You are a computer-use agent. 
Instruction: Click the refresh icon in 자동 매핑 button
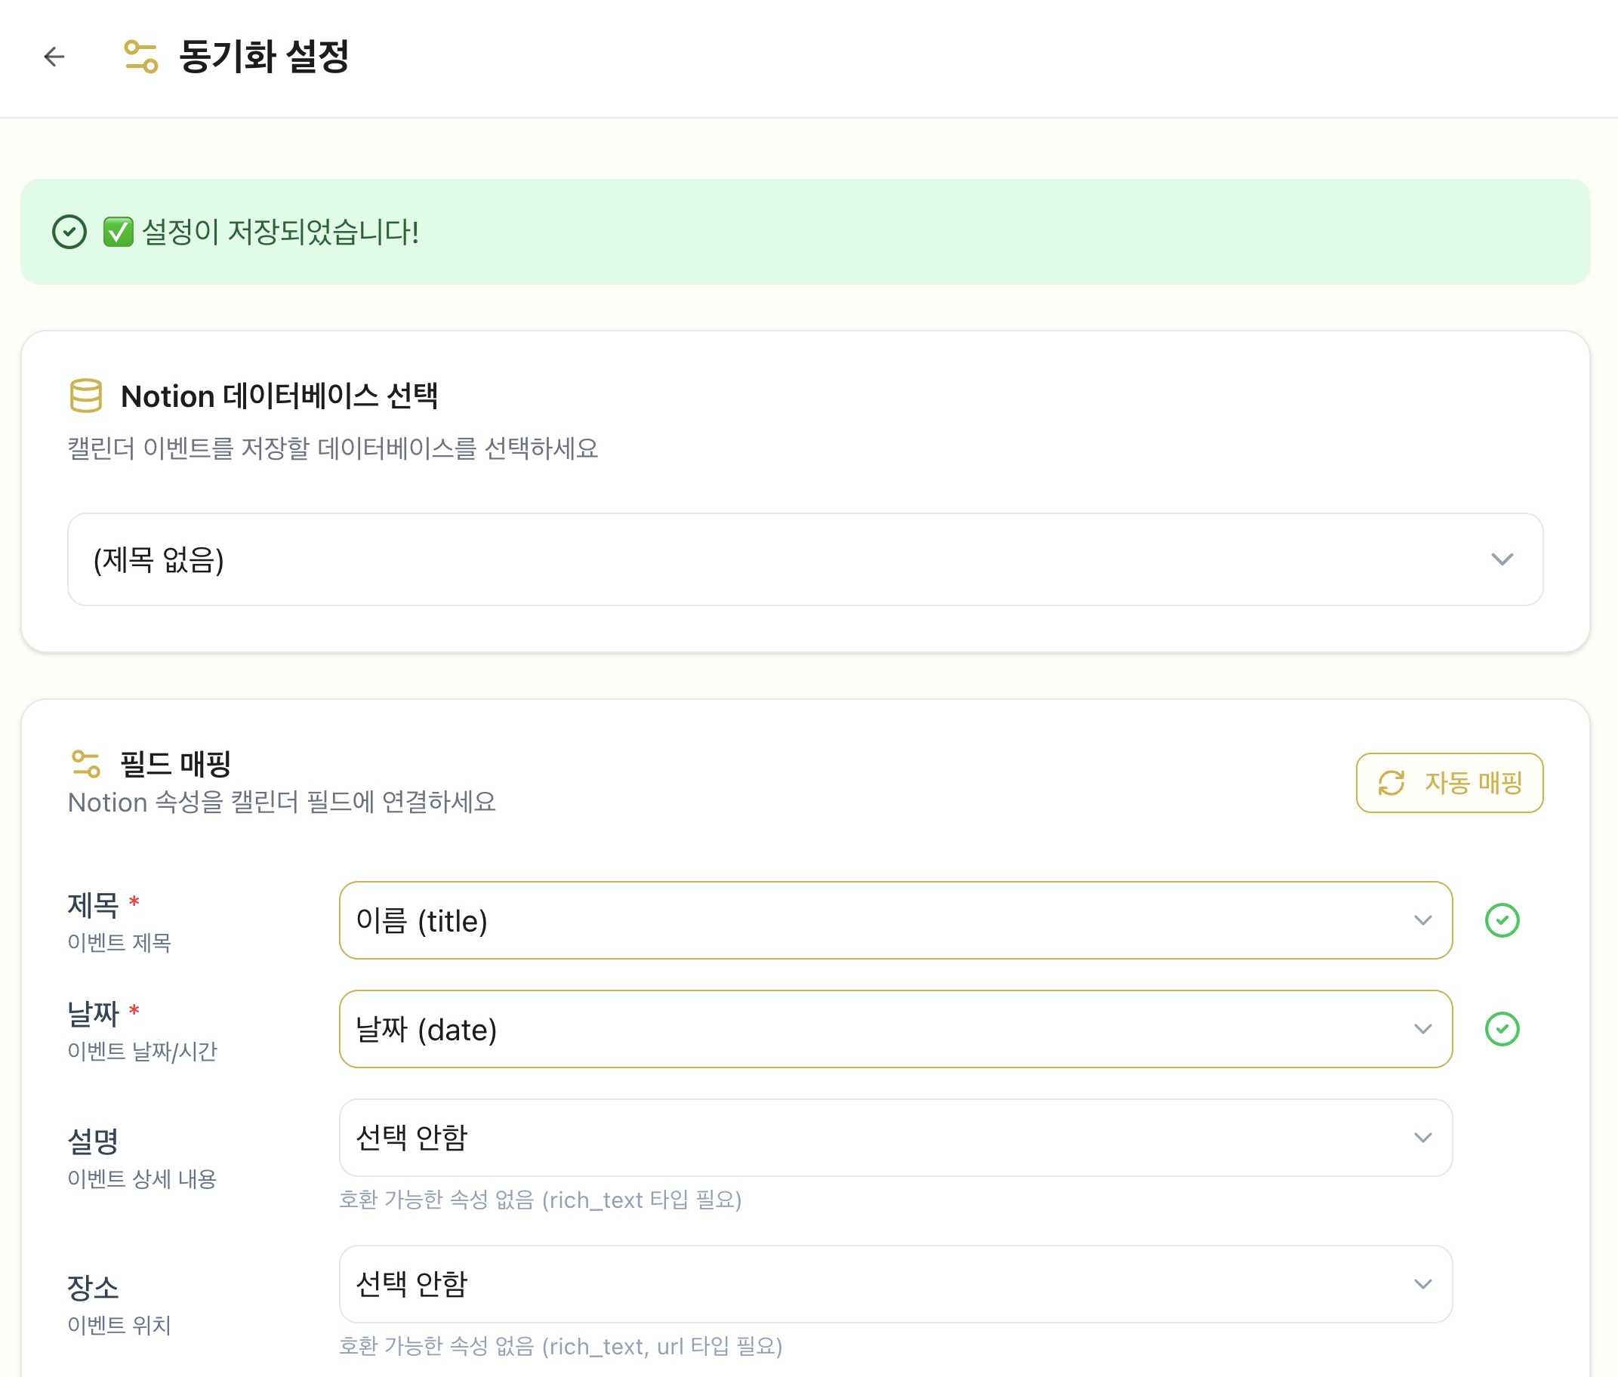pyautogui.click(x=1391, y=783)
